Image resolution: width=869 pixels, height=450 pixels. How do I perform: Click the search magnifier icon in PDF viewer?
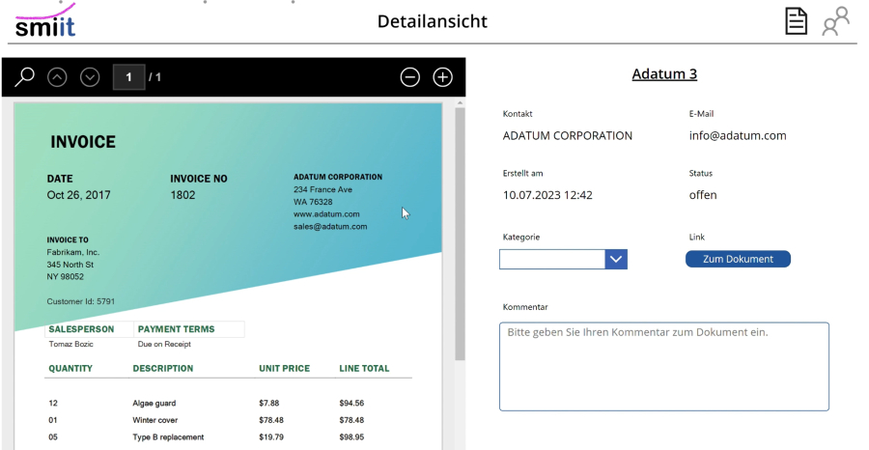point(24,76)
